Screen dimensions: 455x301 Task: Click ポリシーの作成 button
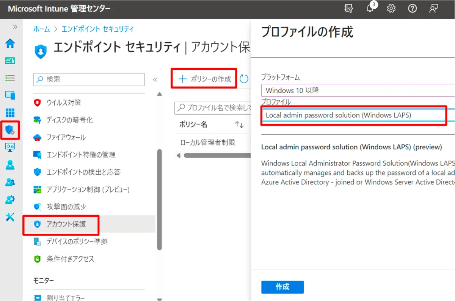point(204,79)
